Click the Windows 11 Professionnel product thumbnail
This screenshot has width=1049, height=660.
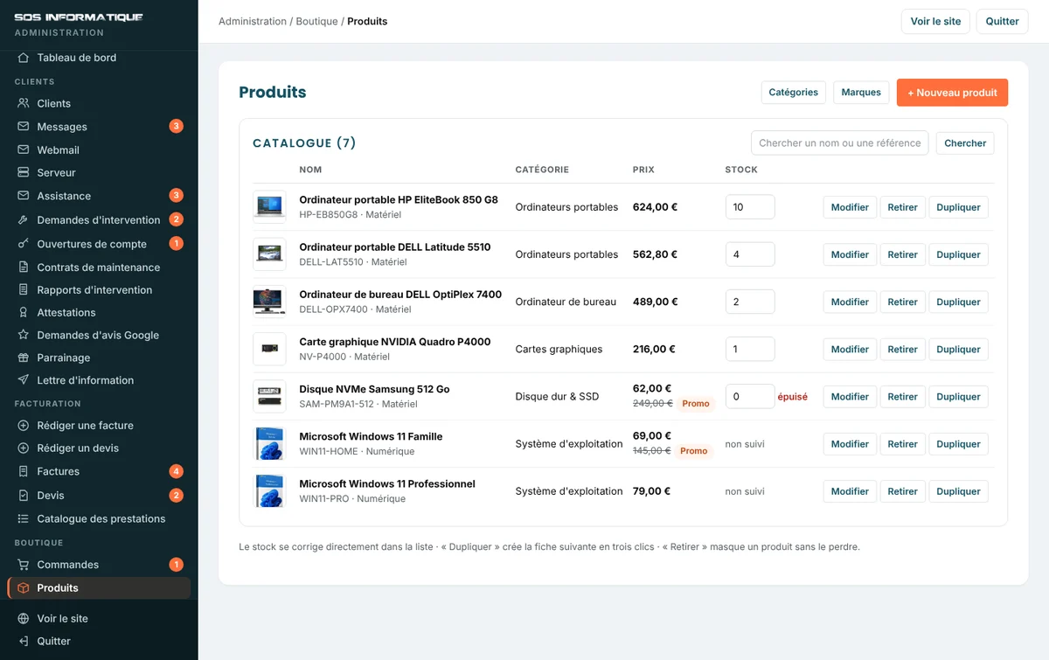coord(269,491)
